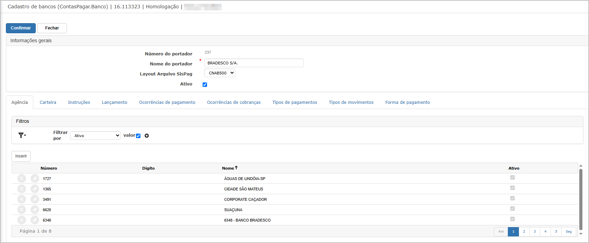Edit agency 1727 with pencil icon
The width and height of the screenshot is (589, 243).
pyautogui.click(x=35, y=179)
